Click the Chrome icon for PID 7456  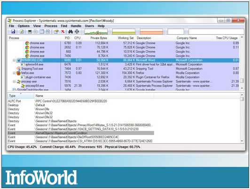27,56
